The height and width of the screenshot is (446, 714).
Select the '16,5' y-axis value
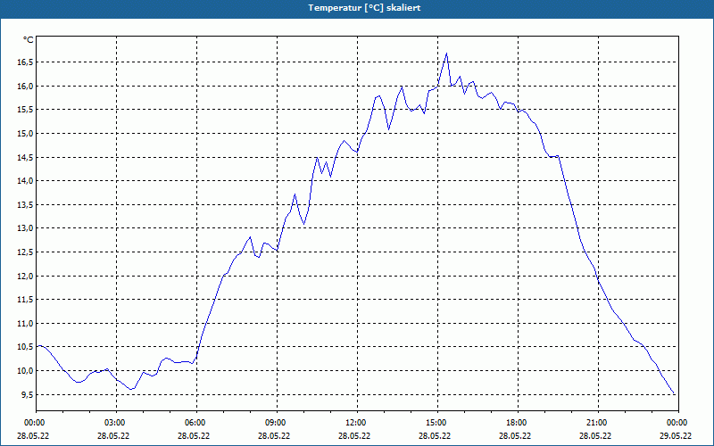click(x=24, y=62)
